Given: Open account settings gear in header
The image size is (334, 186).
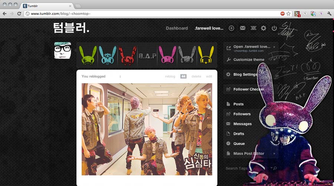Looking at the screenshot, I should [263, 28].
